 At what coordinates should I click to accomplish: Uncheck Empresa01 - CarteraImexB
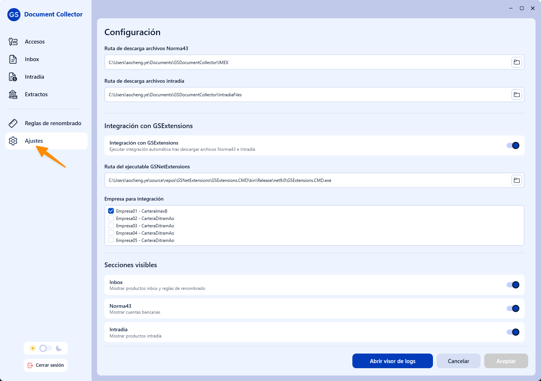click(111, 211)
